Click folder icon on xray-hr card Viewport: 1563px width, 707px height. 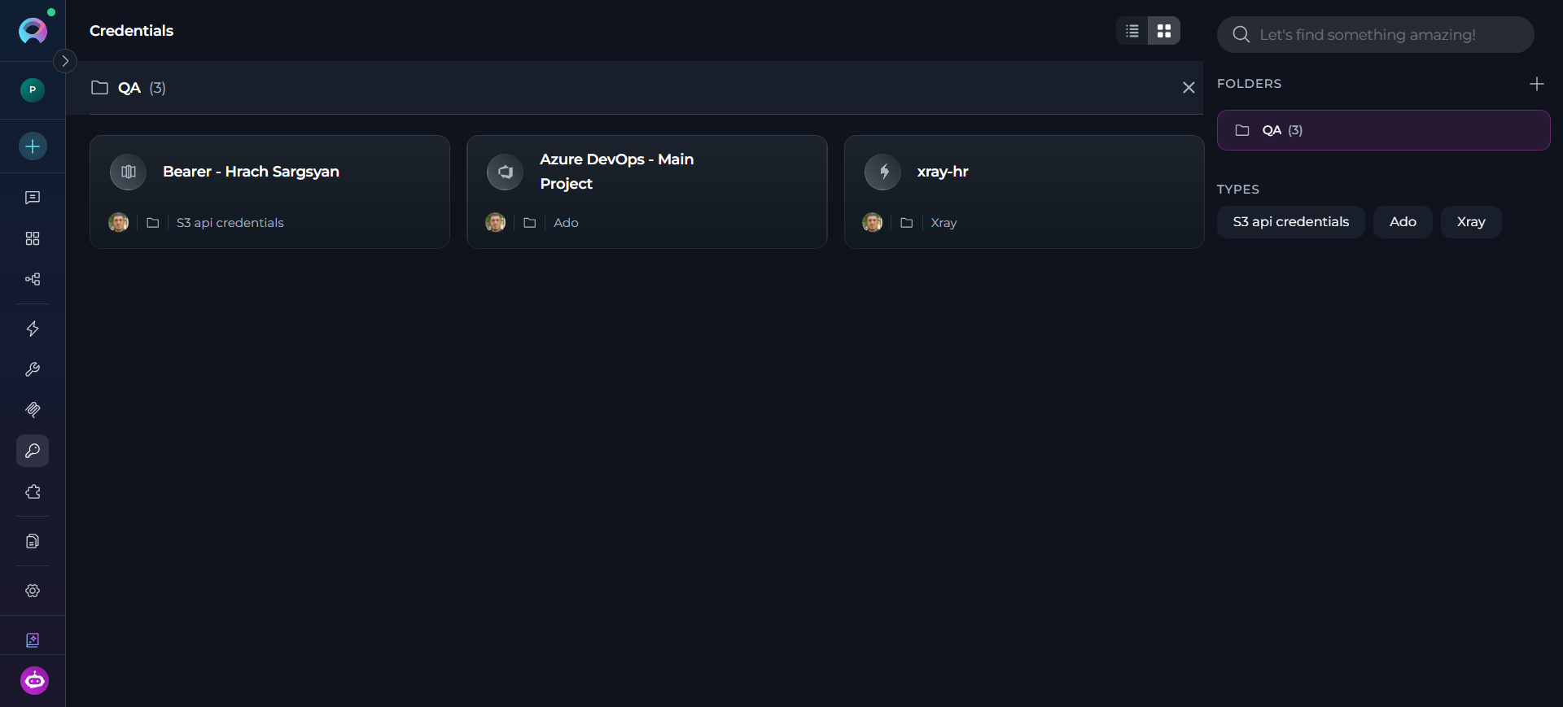[x=906, y=223]
